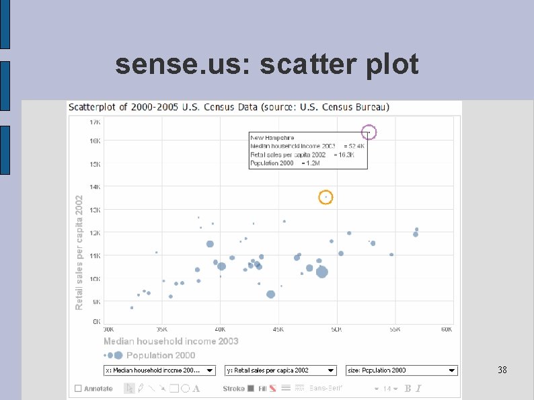
Task: Select the ellipse shape tool
Action: (x=184, y=388)
